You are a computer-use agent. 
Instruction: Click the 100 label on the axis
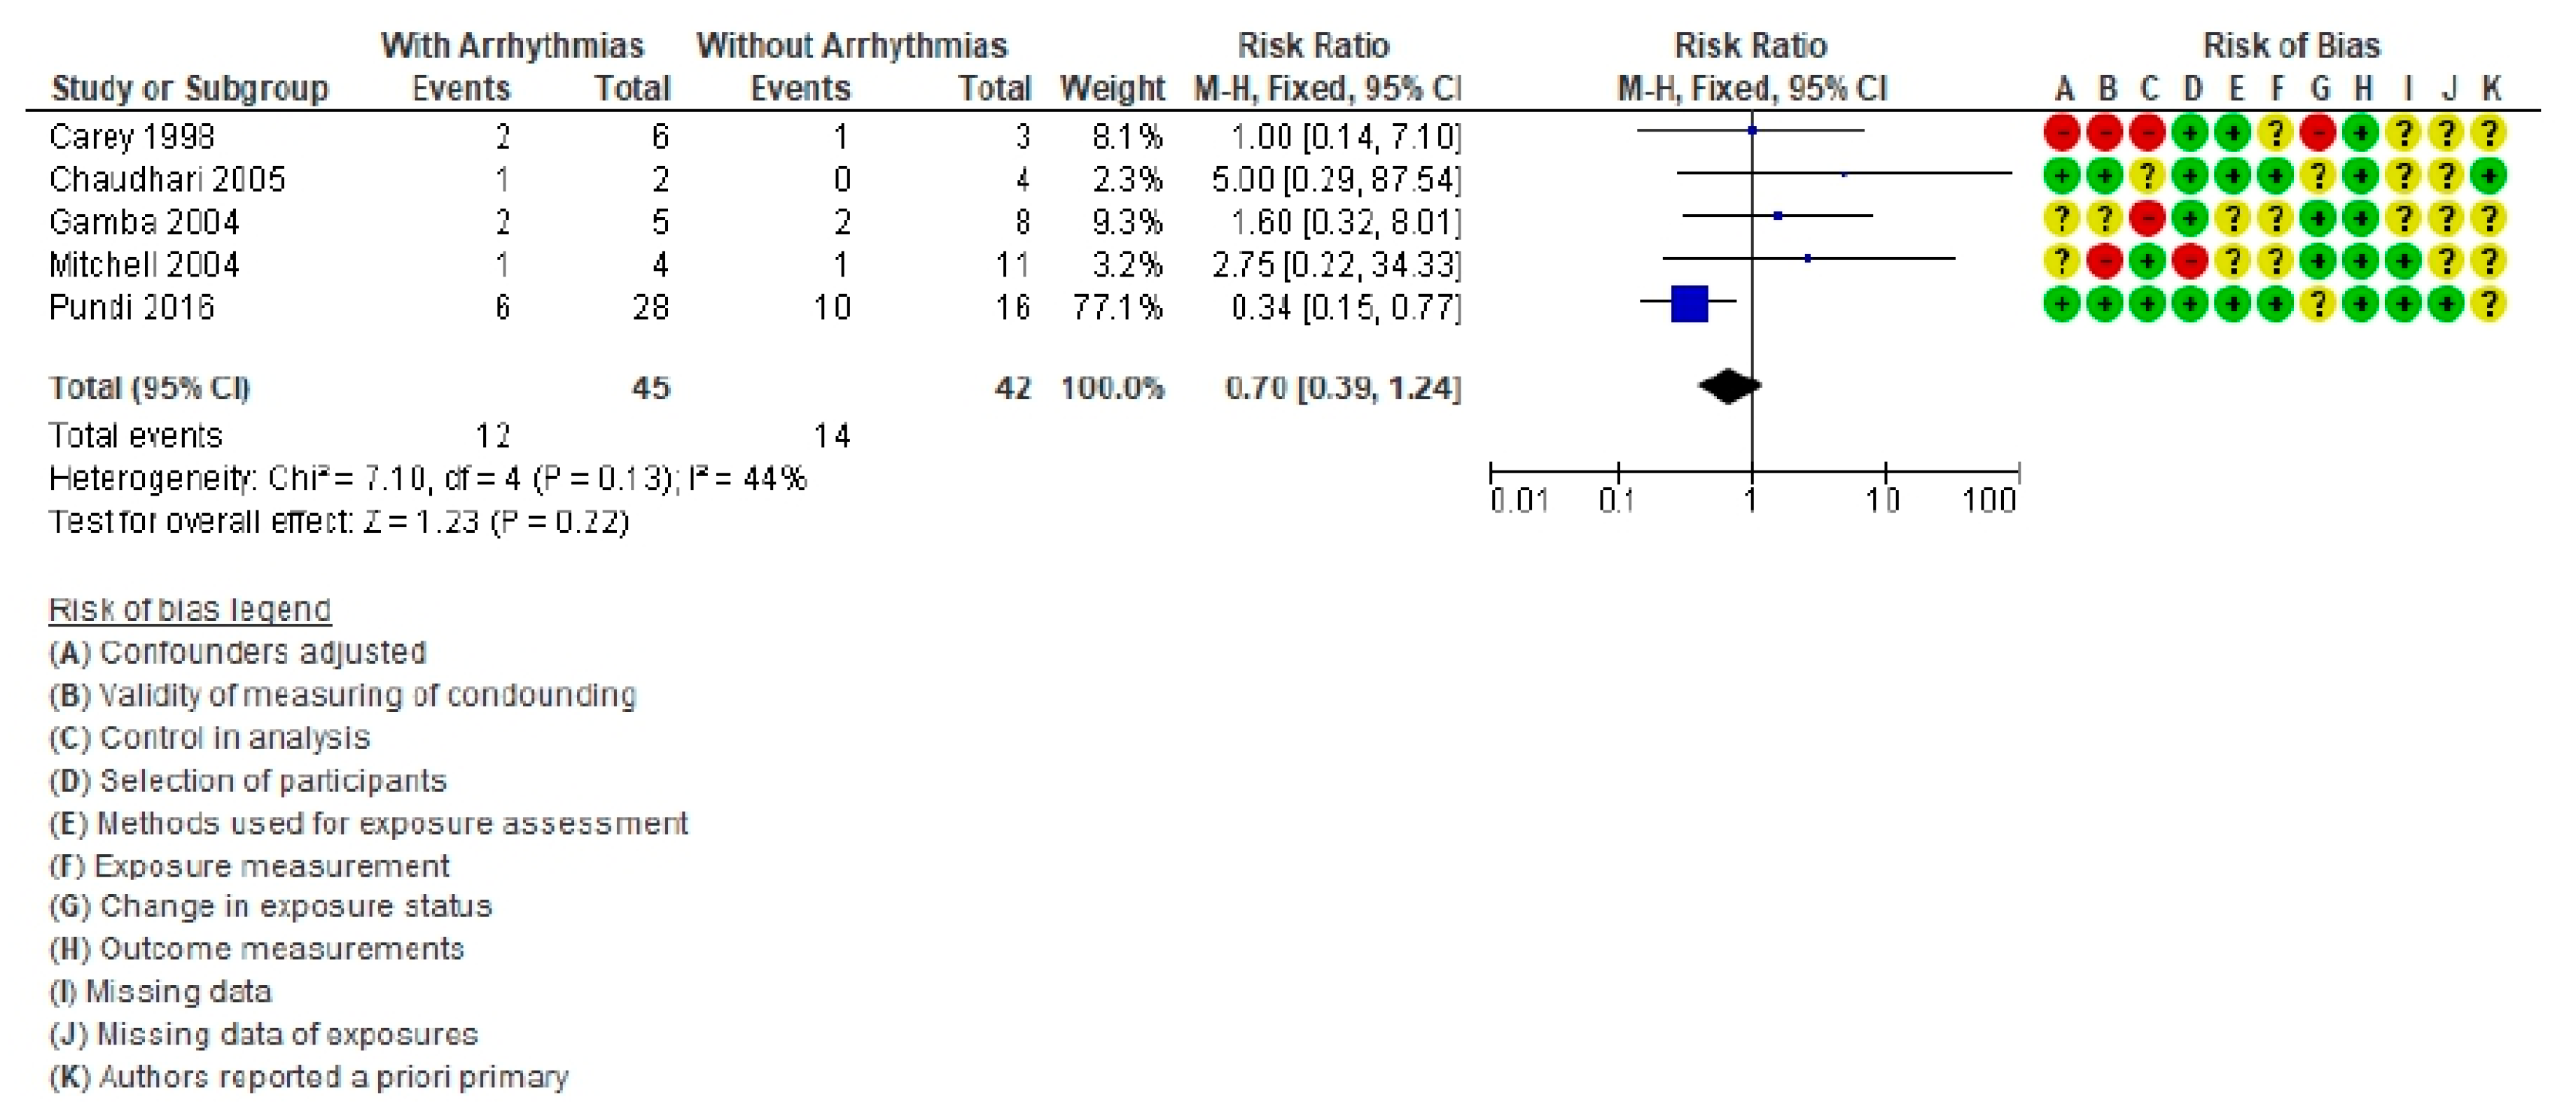coord(1988,500)
